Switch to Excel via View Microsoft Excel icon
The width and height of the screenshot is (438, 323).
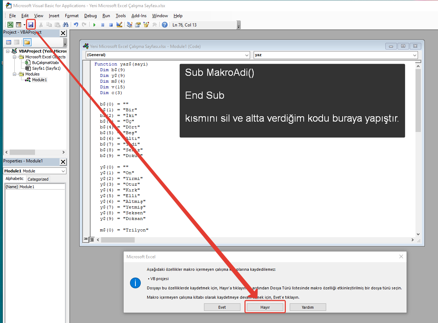[x=10, y=25]
